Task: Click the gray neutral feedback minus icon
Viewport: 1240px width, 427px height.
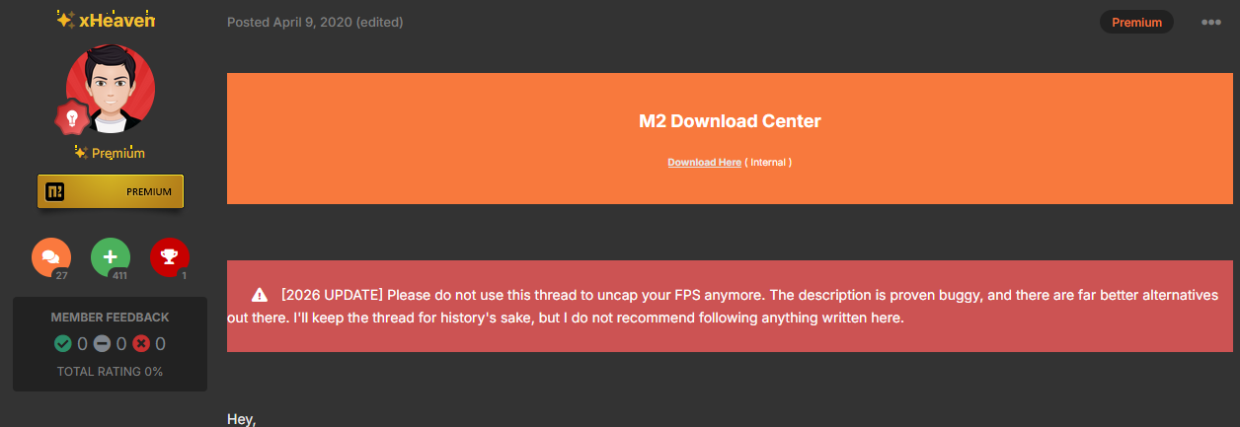Action: point(102,344)
